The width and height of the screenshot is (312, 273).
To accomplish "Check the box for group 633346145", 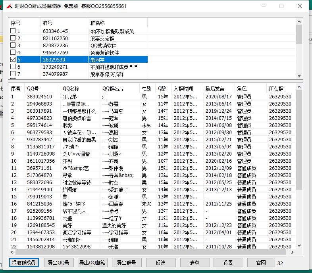I will pyautogui.click(x=13, y=31).
